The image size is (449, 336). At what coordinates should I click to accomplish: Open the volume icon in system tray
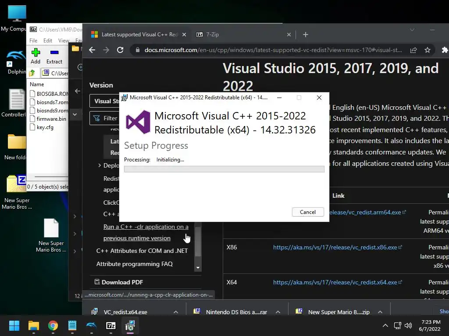pos(408,325)
